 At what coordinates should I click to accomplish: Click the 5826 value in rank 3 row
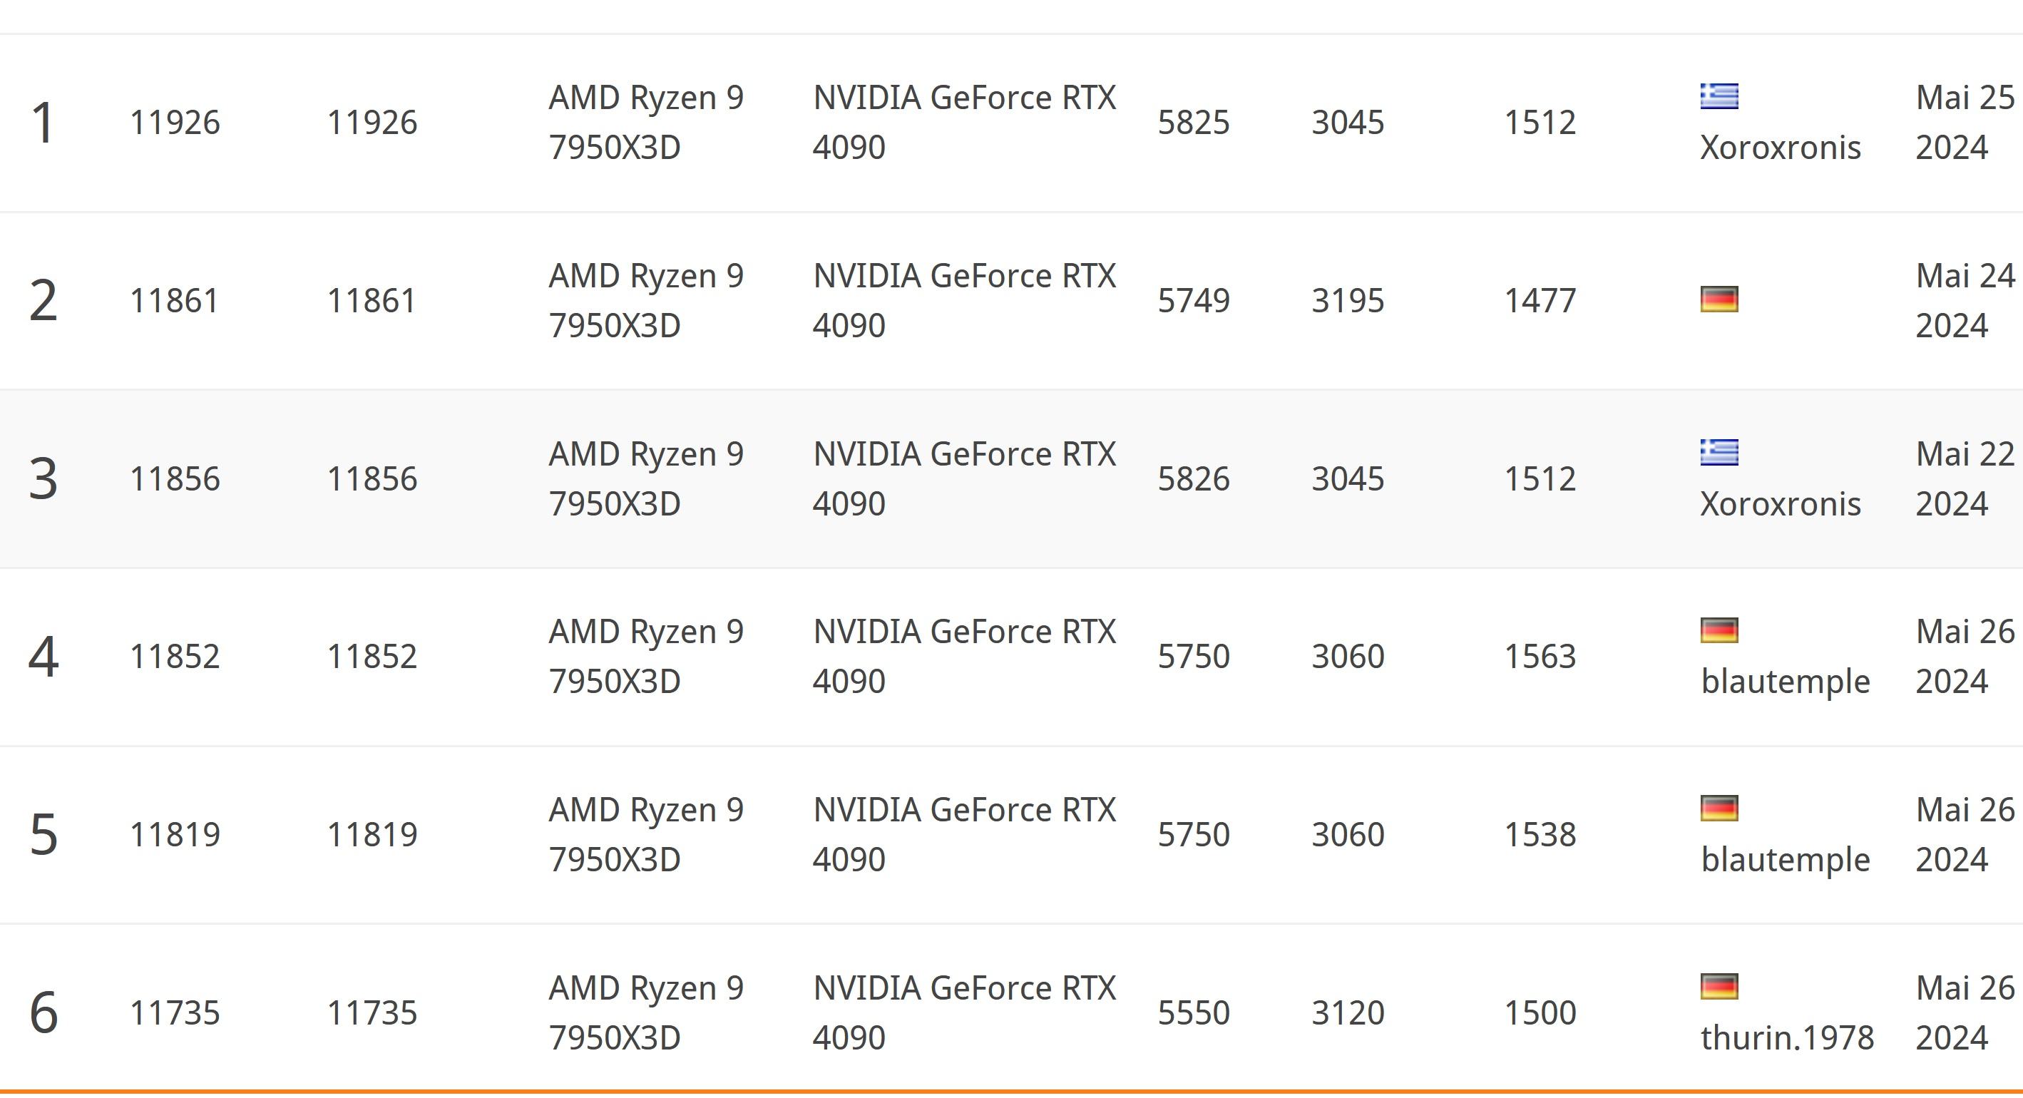click(x=1193, y=478)
